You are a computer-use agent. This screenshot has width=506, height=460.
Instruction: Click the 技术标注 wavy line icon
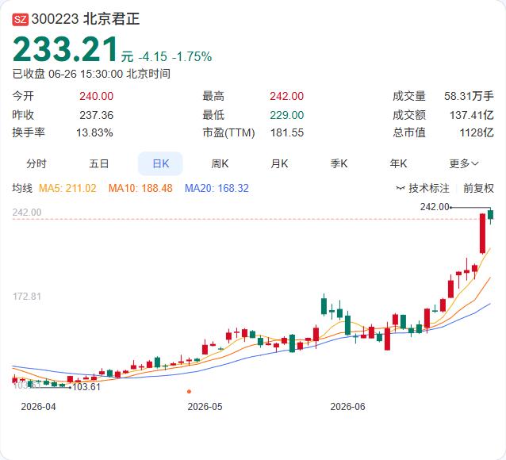[x=401, y=188]
